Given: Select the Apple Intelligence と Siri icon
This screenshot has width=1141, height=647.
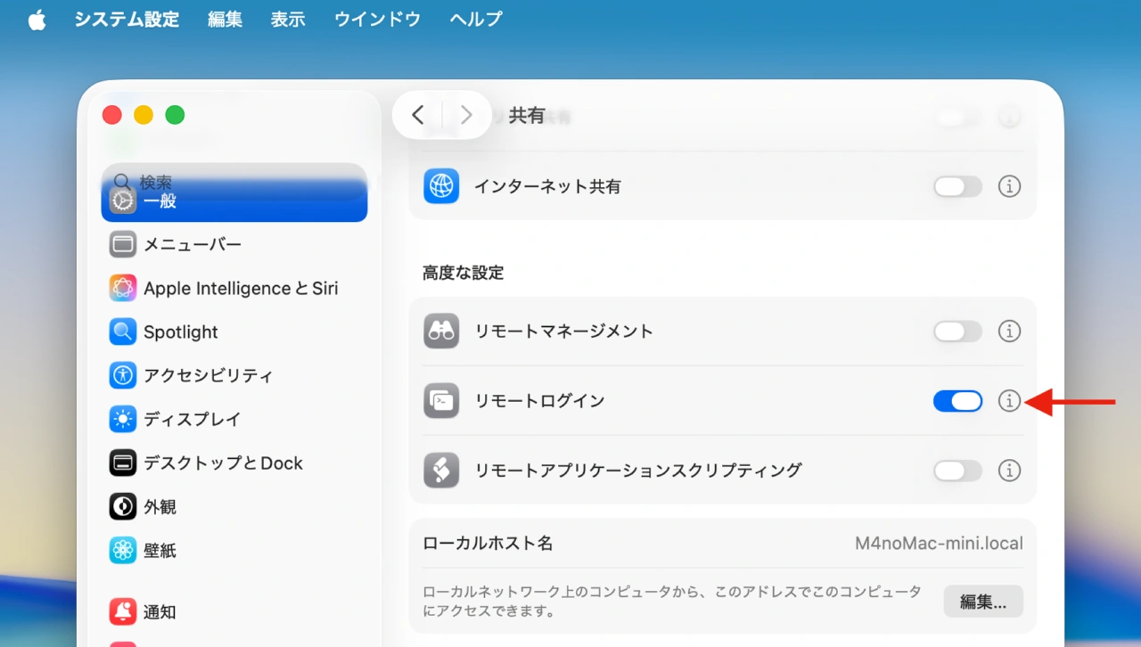Looking at the screenshot, I should [x=122, y=288].
